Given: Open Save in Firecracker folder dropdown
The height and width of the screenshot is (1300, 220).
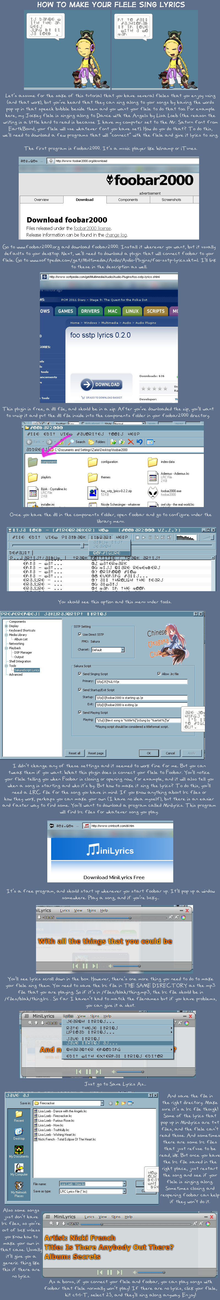Looking at the screenshot, I should 101,1103.
